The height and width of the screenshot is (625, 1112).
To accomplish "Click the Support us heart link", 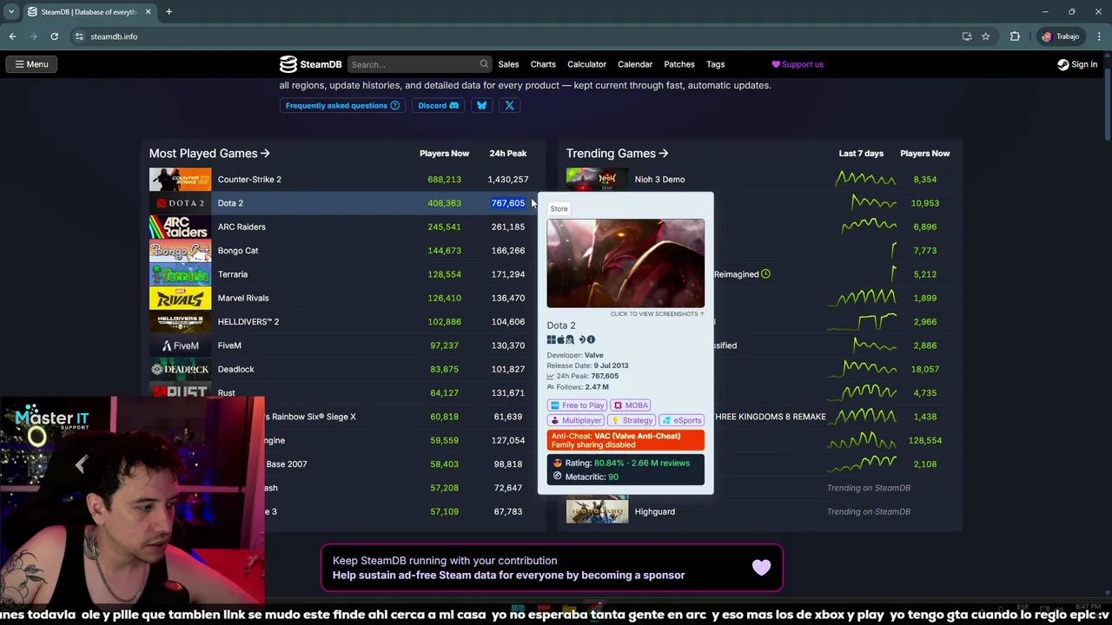I will tap(798, 64).
